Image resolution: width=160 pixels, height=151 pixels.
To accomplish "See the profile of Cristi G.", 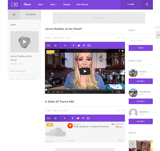I will click(141, 81).
